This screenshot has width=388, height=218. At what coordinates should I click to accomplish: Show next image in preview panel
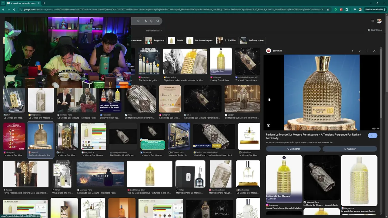(x=360, y=51)
